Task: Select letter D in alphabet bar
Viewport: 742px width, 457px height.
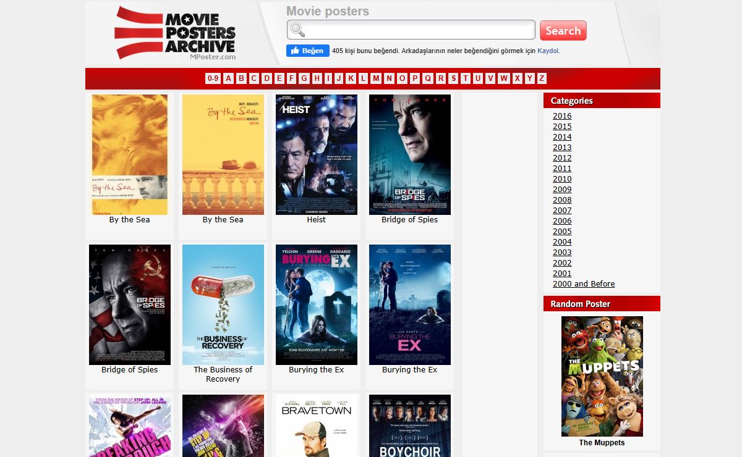Action: click(267, 78)
